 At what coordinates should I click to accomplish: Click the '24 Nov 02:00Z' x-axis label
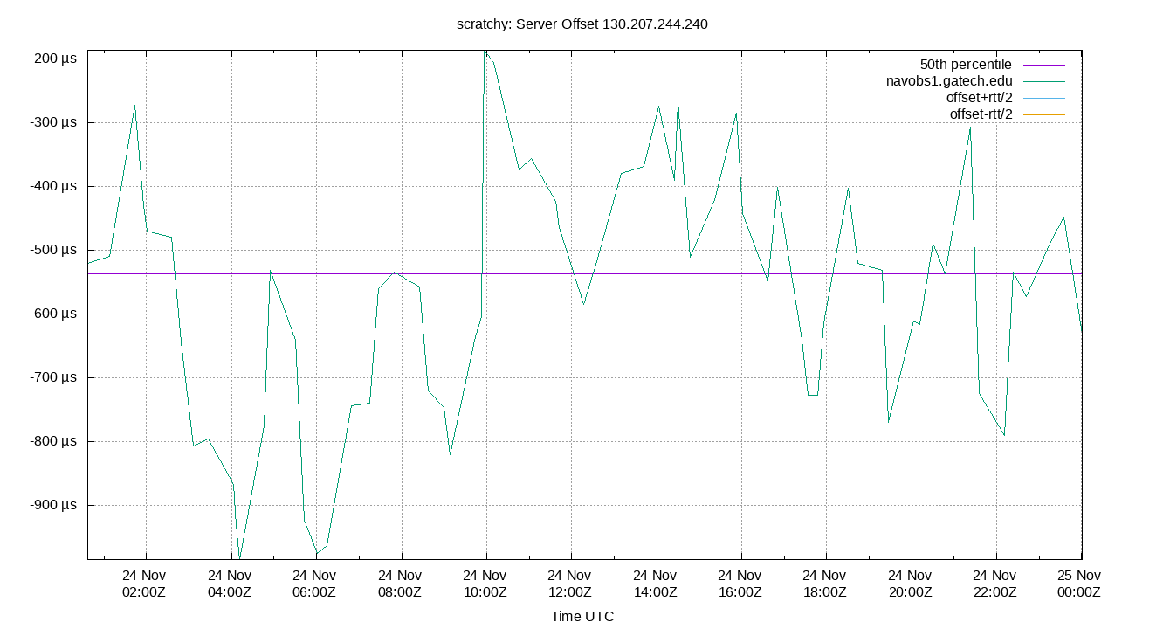tap(144, 584)
